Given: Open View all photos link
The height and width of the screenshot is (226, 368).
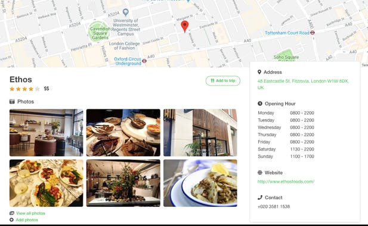Looking at the screenshot, I should coord(30,213).
